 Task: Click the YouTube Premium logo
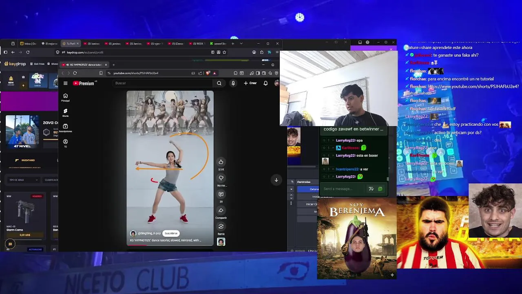[x=84, y=83]
